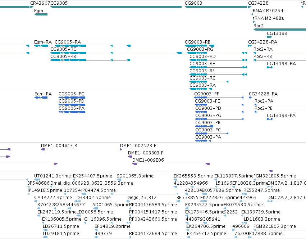Select the CG9005-PC protein label
This screenshot has height=239, width=306.
(x=71, y=94)
